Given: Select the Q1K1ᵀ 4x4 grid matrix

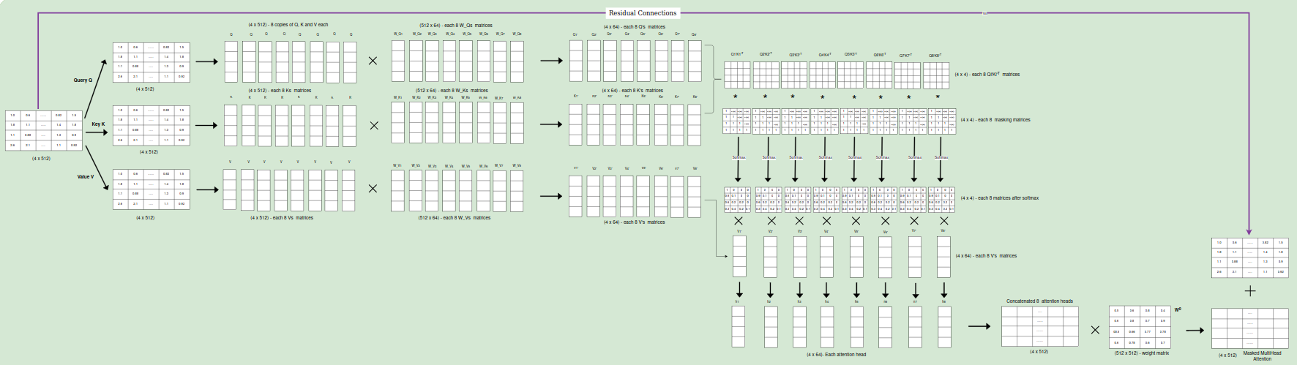Looking at the screenshot, I should [x=737, y=75].
